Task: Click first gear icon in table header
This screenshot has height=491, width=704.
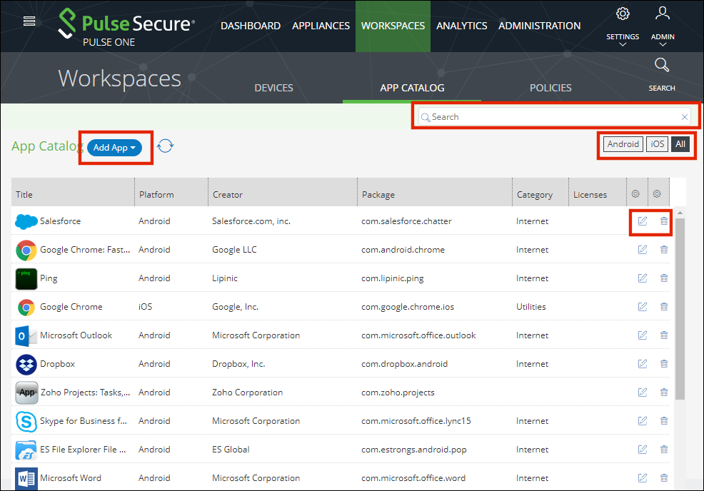Action: click(x=635, y=194)
